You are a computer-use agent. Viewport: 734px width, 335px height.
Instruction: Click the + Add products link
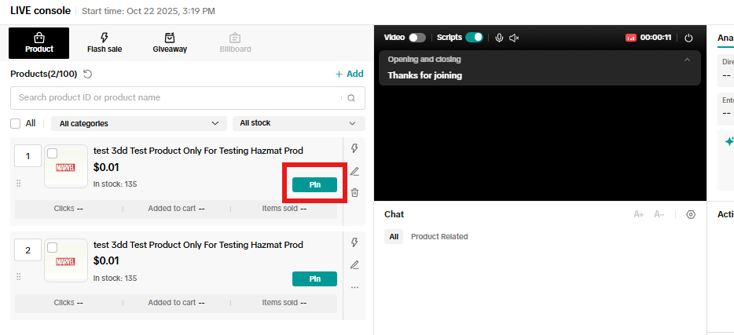point(349,74)
